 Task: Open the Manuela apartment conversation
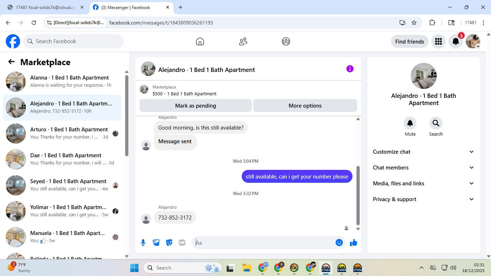tap(62, 237)
